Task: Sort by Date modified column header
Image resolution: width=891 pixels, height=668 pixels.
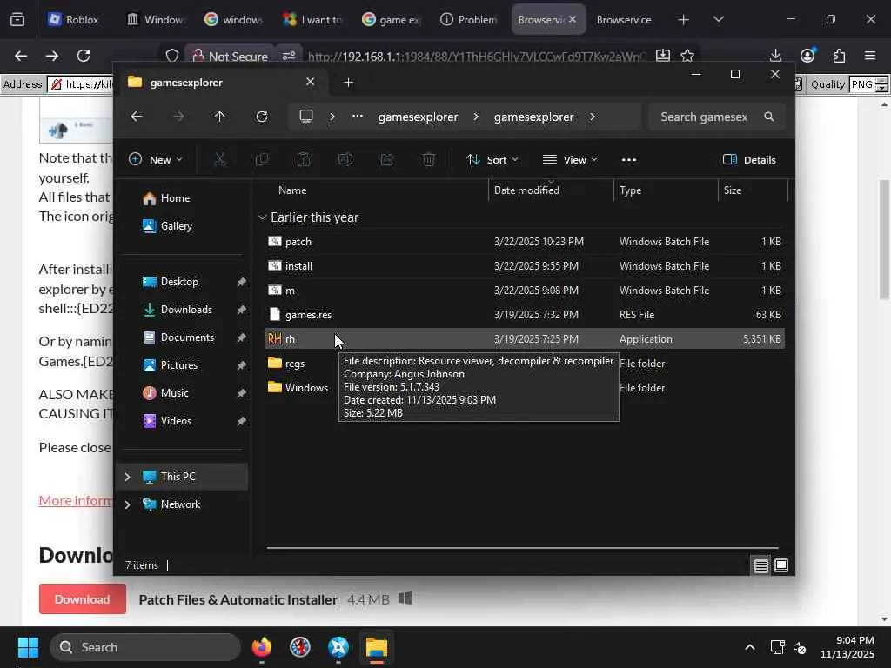Action: tap(551, 190)
